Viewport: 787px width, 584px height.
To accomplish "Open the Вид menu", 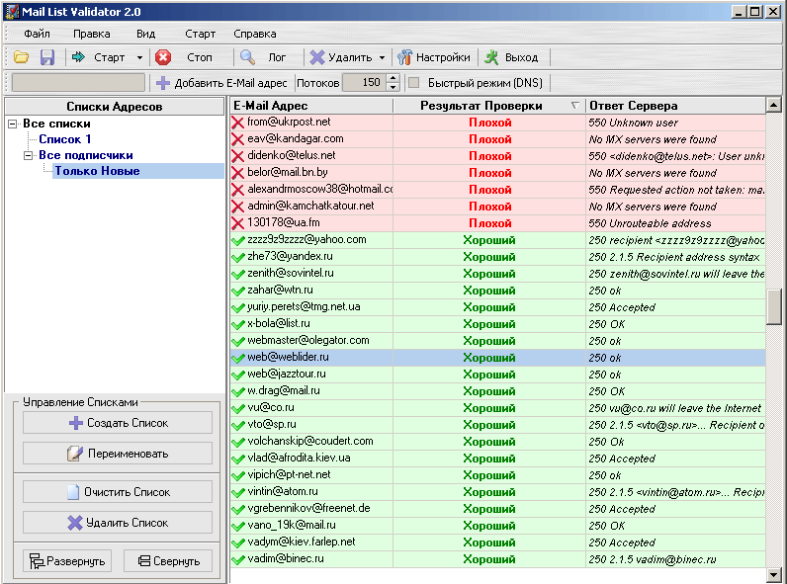I will (146, 34).
